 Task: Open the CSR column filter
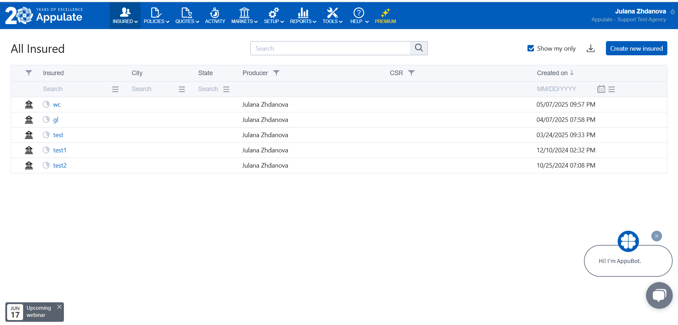[411, 73]
